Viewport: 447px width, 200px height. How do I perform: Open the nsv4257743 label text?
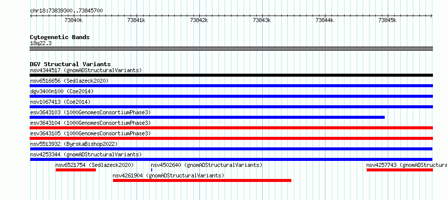[x=406, y=165]
